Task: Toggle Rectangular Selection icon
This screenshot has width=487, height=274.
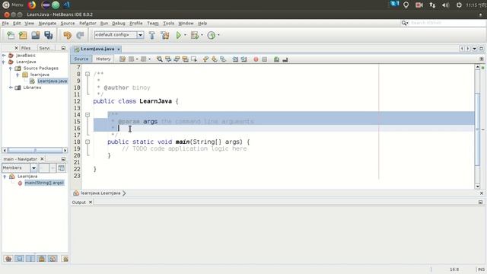Action: click(194, 59)
